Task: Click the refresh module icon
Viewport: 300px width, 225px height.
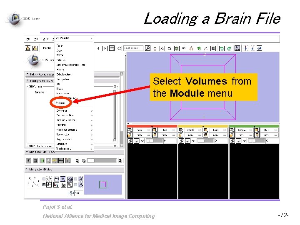Action: [x=120, y=48]
